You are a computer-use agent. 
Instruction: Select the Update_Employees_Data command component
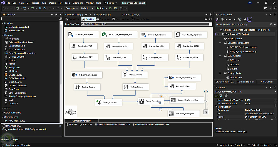pyautogui.click(x=187, y=100)
